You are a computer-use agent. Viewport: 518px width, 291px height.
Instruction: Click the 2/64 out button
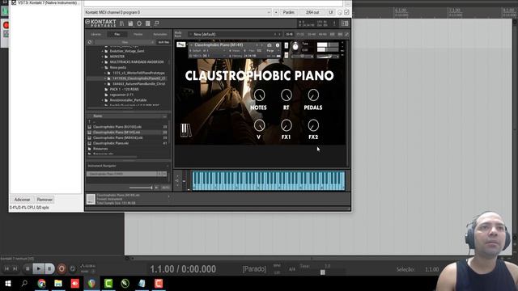[x=312, y=12]
